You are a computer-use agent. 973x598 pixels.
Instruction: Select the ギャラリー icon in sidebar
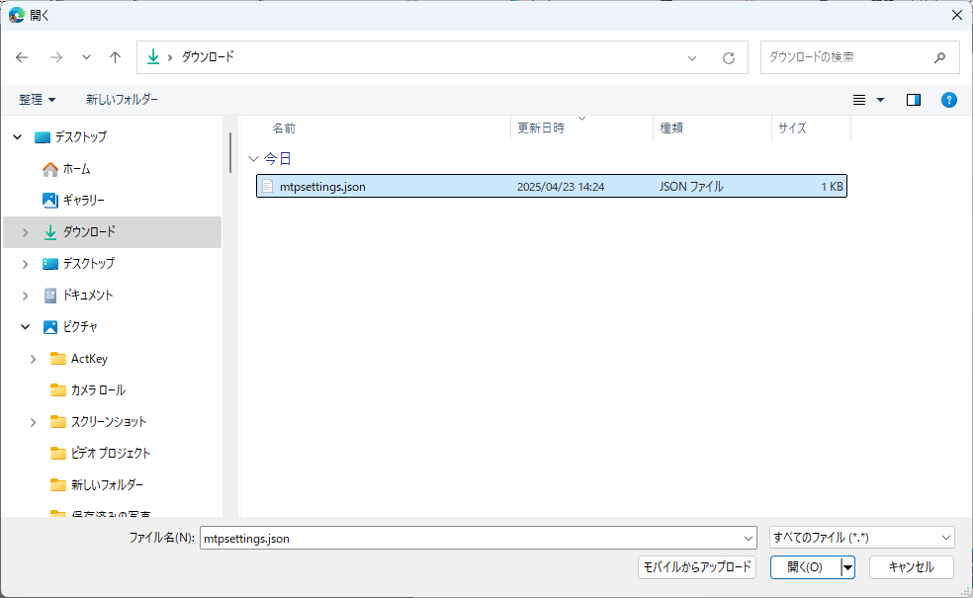point(50,201)
